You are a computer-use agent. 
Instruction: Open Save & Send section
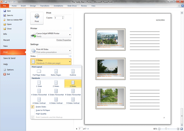(9, 58)
